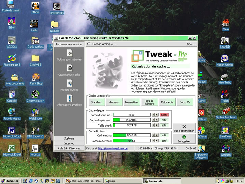Viewport: 245px width, 184px height.
Task: Toggle inactif state for Cache disque min
Action: pos(164,115)
